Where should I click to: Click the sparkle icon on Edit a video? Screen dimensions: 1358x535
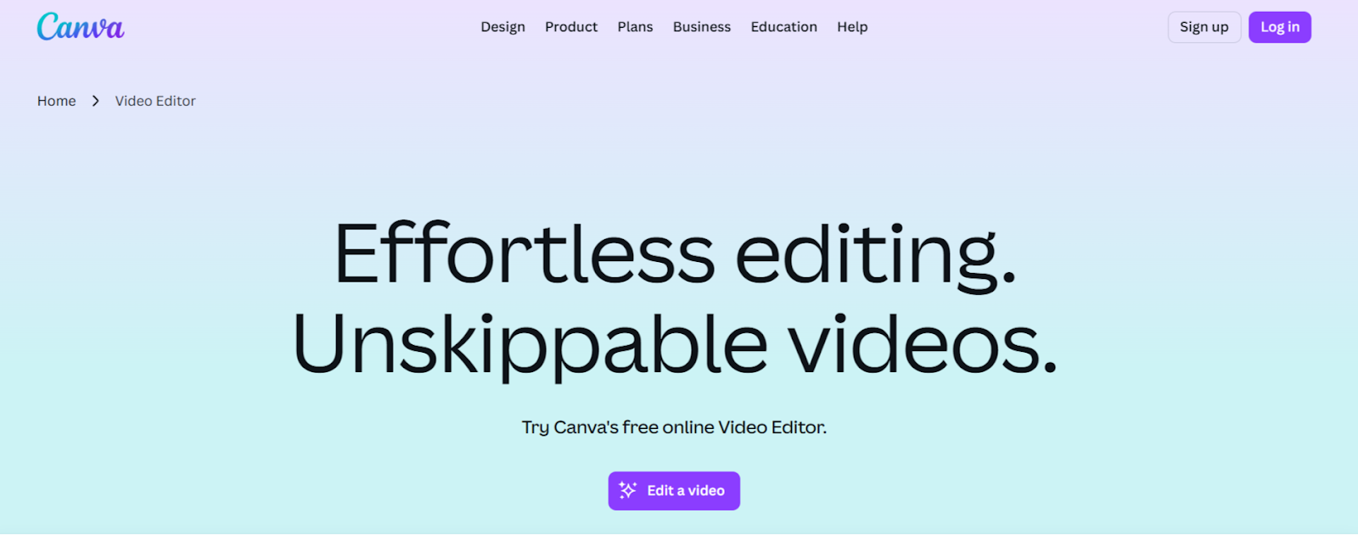click(x=628, y=490)
